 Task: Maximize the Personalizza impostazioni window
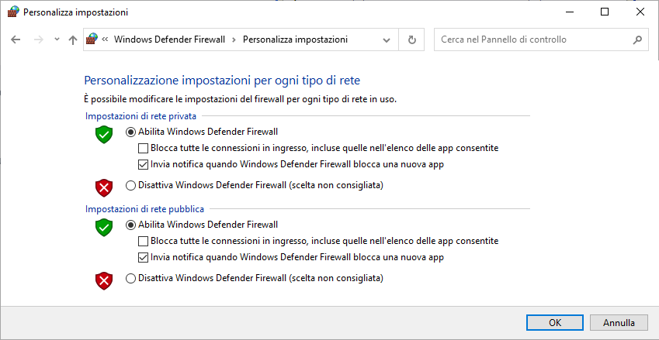pos(605,12)
